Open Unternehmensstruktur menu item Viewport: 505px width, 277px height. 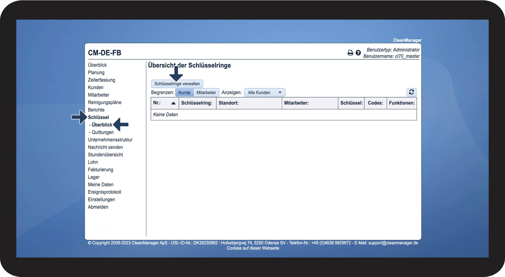coord(110,140)
